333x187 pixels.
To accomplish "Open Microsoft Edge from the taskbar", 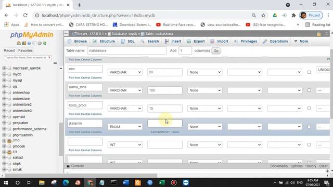I will [66, 182].
